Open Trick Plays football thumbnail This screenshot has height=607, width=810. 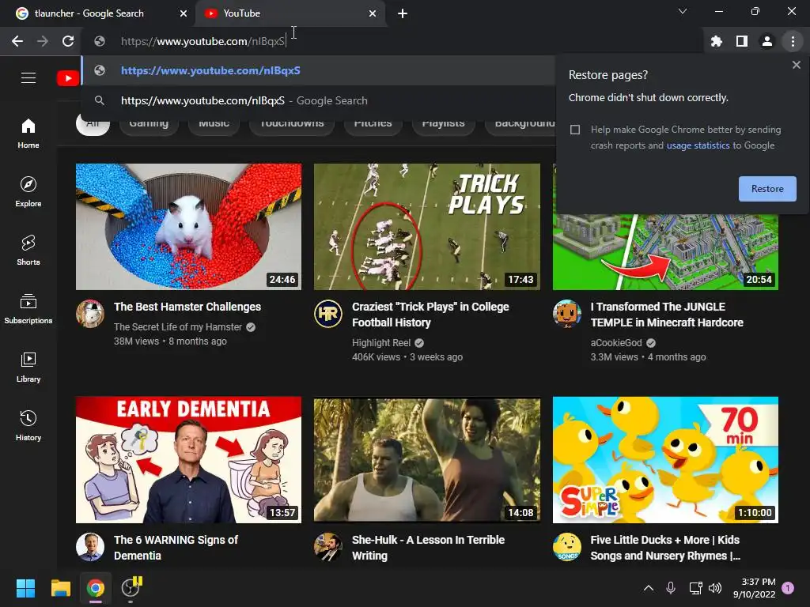pyautogui.click(x=426, y=227)
